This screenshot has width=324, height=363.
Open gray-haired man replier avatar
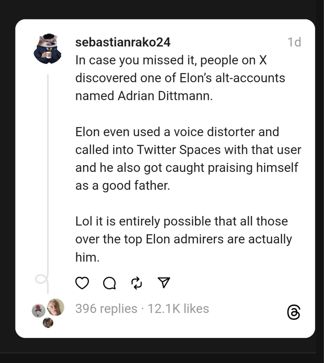coord(56,307)
